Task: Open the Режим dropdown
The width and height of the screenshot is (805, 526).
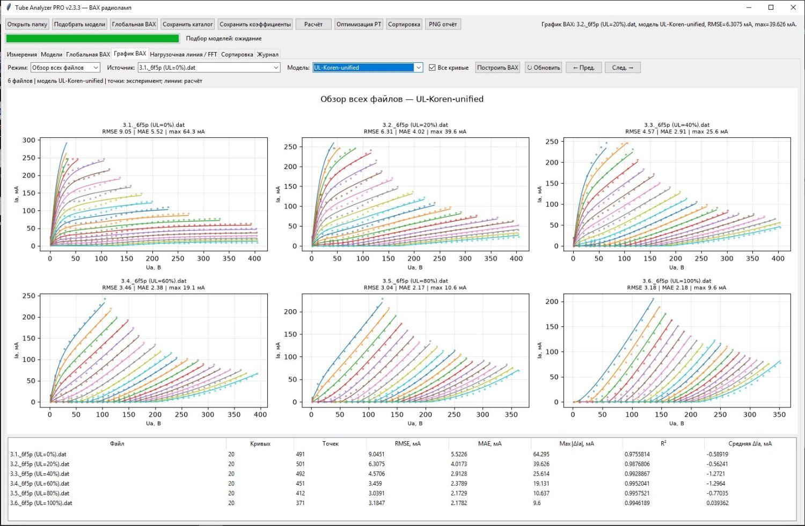Action: pyautogui.click(x=65, y=68)
